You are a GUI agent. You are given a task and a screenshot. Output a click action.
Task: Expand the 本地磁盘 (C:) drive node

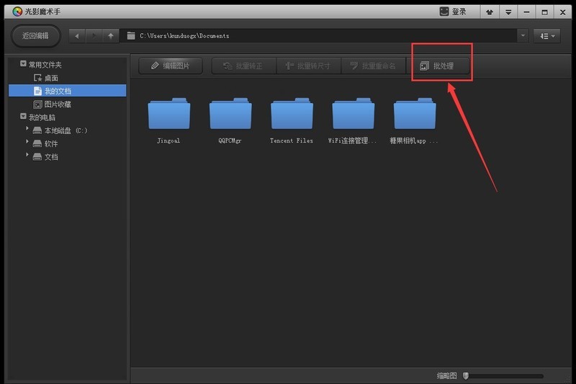[28, 130]
